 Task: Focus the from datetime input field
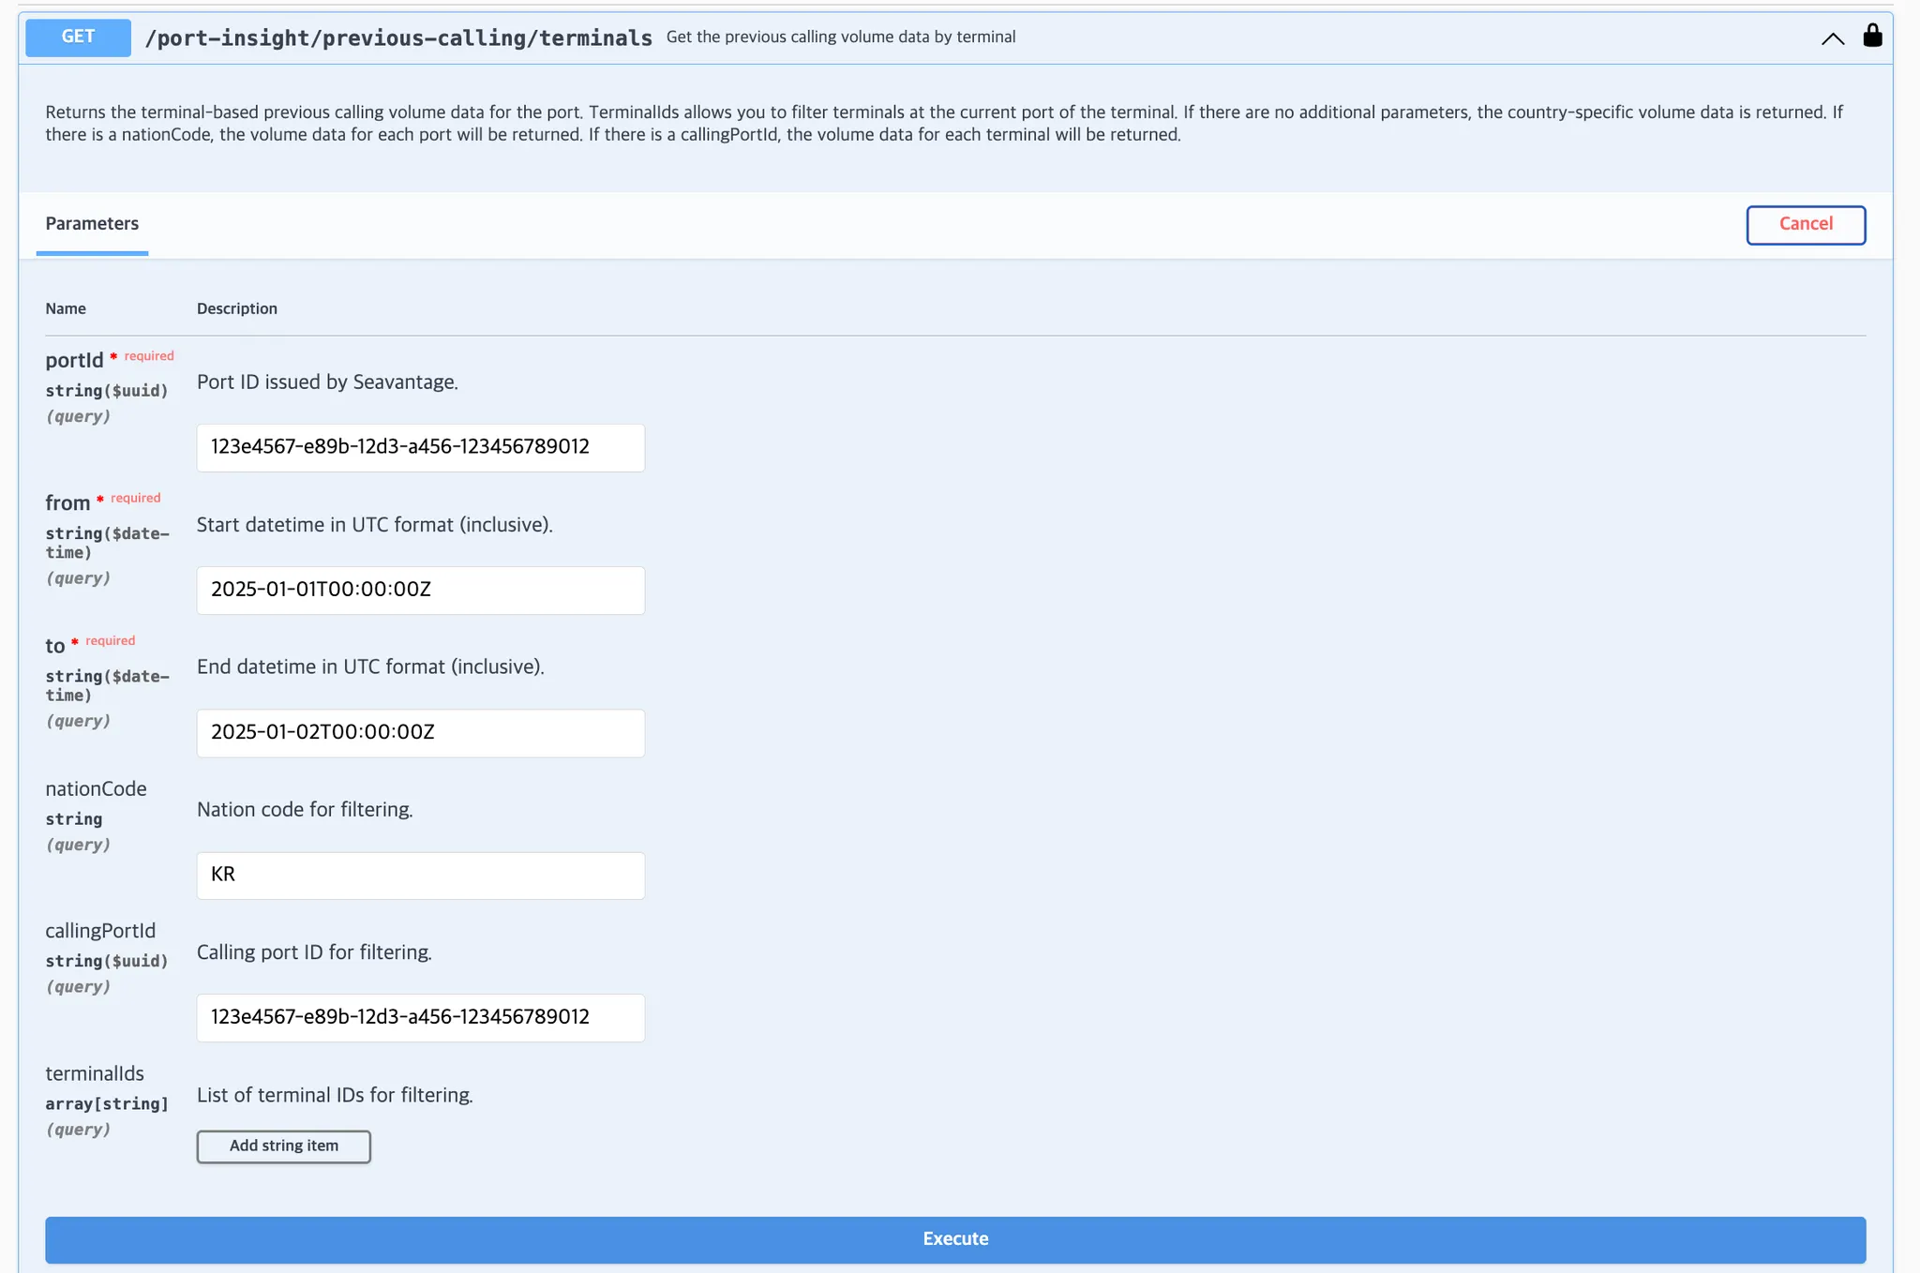(x=420, y=590)
